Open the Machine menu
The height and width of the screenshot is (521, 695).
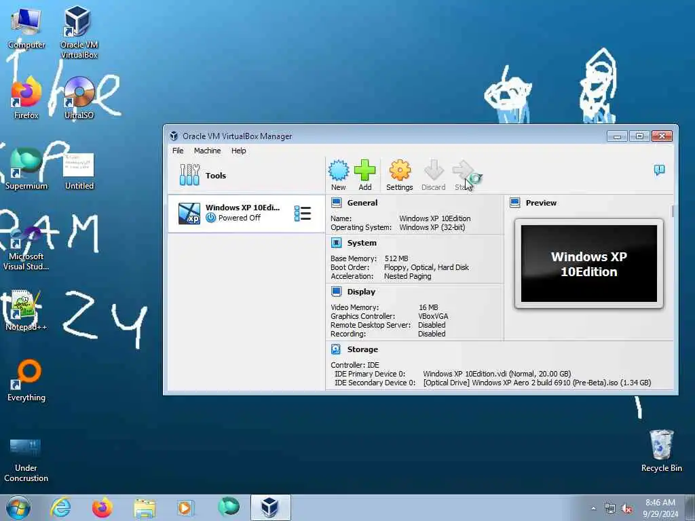(207, 151)
